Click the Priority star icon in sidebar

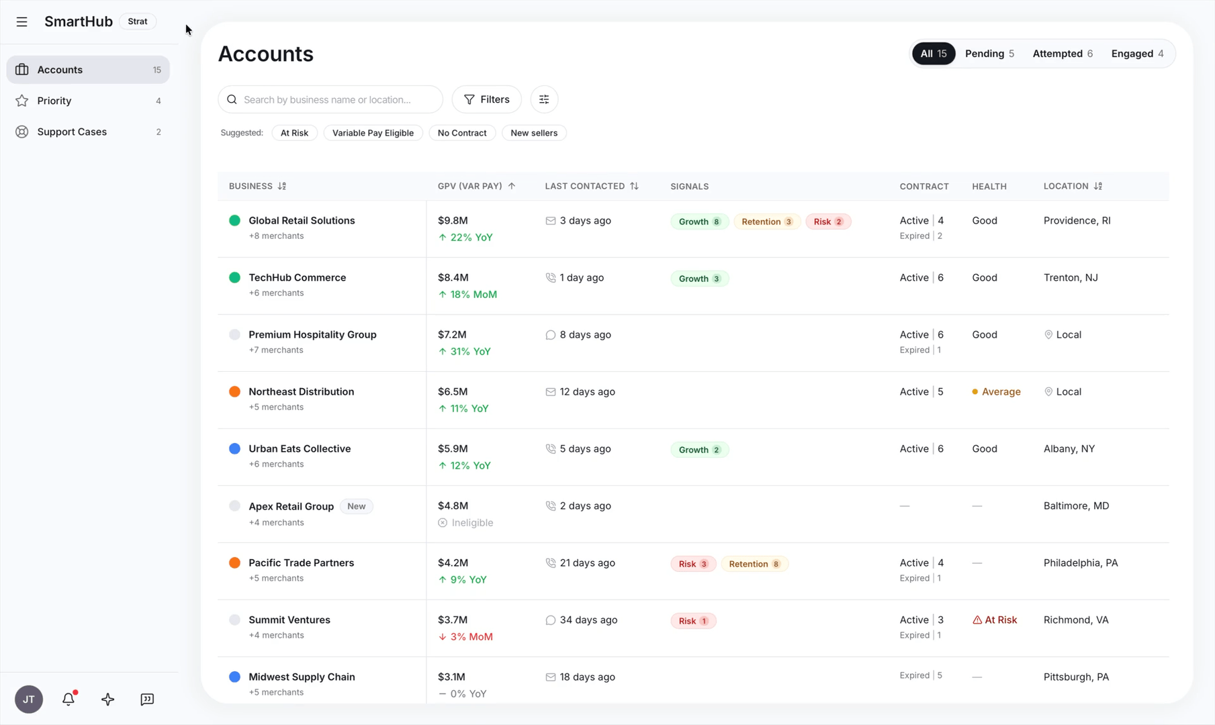point(21,100)
